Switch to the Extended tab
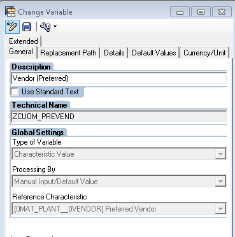 pyautogui.click(x=24, y=41)
